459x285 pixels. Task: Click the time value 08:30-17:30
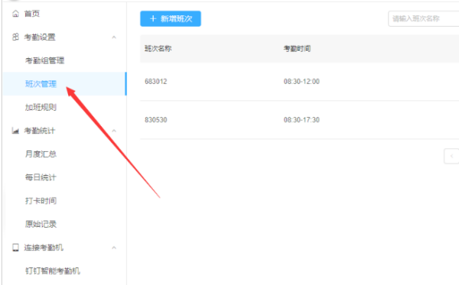click(x=301, y=120)
